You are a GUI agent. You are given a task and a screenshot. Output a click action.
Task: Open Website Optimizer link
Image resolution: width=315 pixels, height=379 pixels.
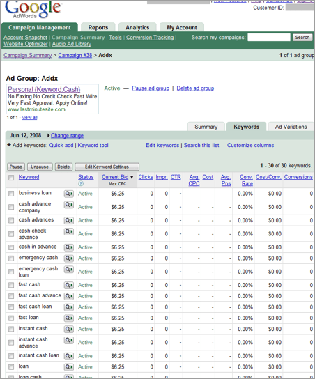pos(26,44)
